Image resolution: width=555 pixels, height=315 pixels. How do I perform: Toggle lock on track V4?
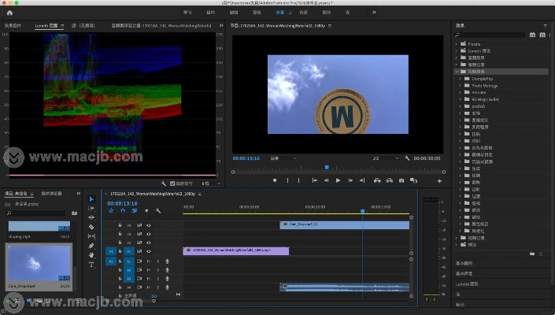point(120,225)
